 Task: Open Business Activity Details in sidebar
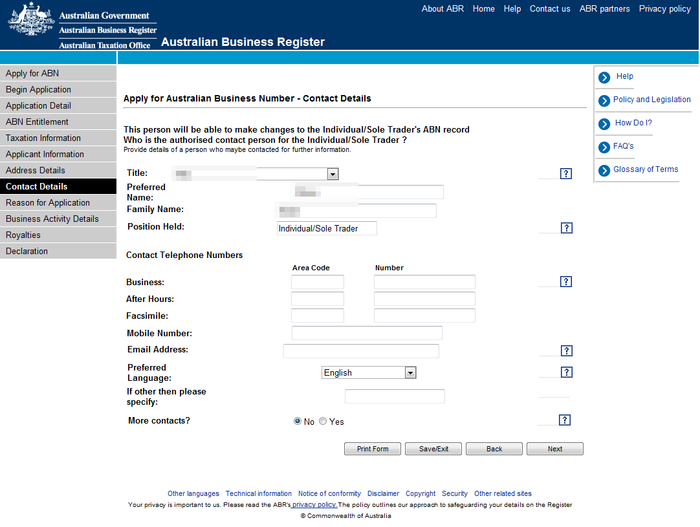coord(52,219)
